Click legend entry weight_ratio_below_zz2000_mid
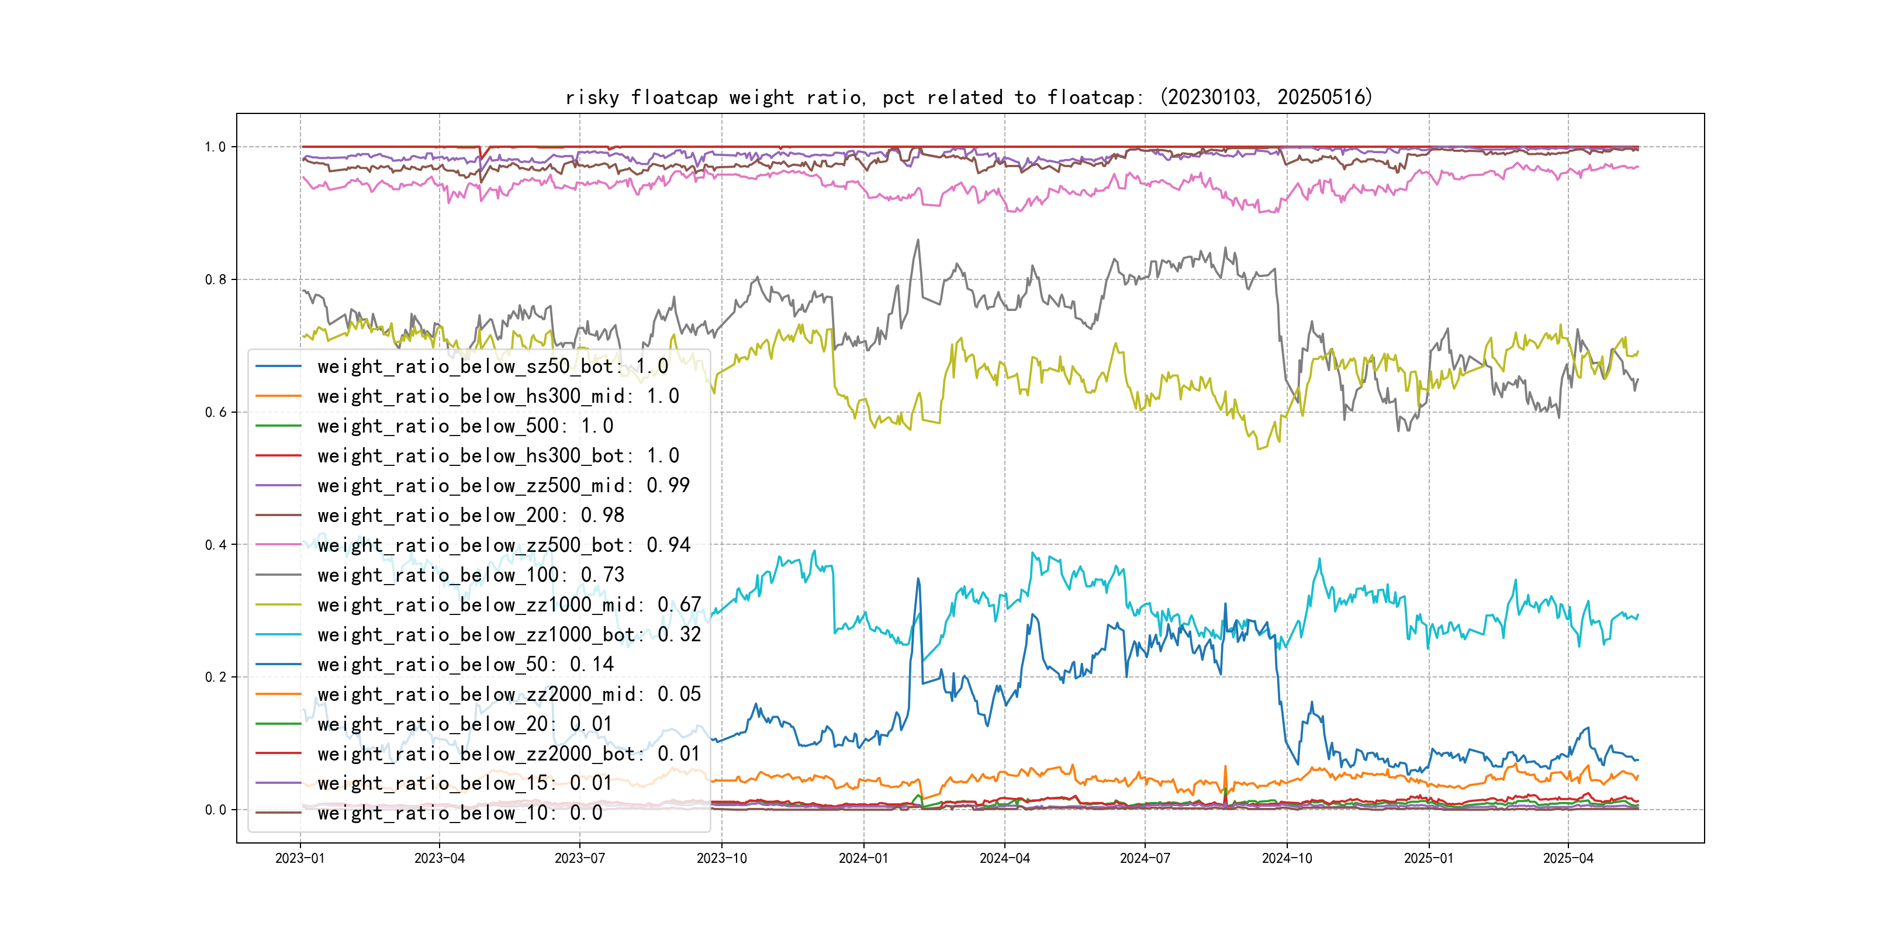 509,694
